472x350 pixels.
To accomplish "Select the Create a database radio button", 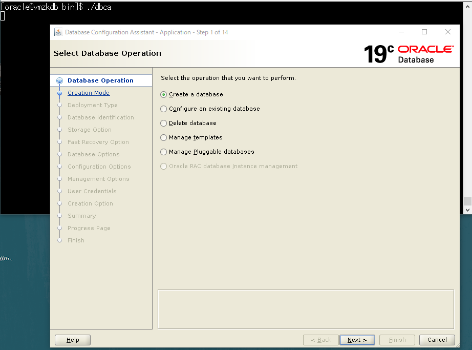I will (163, 95).
